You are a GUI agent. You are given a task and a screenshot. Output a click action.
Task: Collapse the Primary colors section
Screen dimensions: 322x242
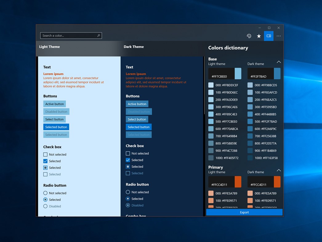click(x=279, y=170)
